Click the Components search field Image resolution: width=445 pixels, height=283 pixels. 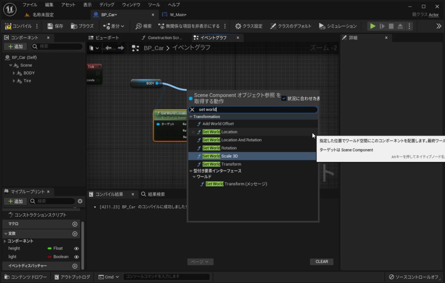pos(57,46)
